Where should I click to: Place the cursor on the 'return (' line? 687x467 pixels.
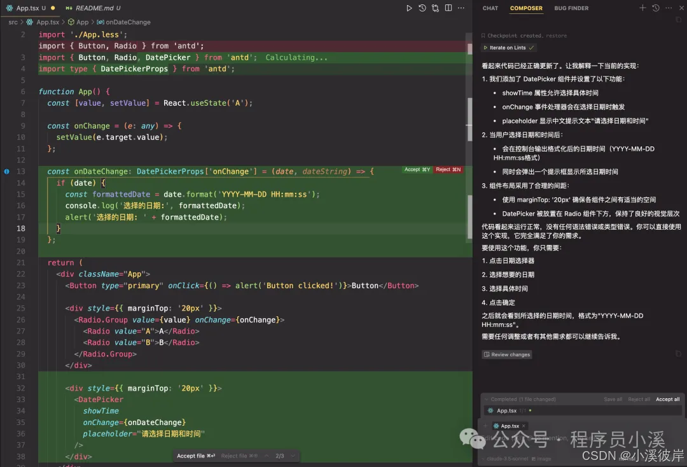(65, 262)
